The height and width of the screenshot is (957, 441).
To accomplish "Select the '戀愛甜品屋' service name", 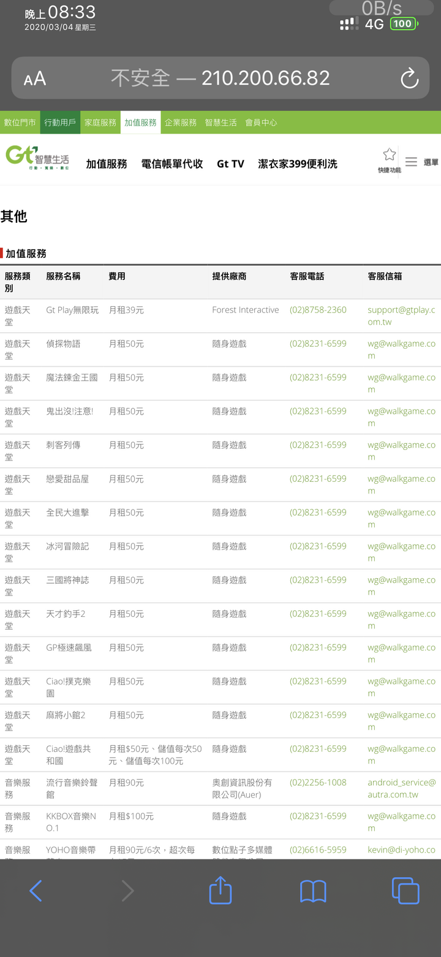I will point(67,479).
